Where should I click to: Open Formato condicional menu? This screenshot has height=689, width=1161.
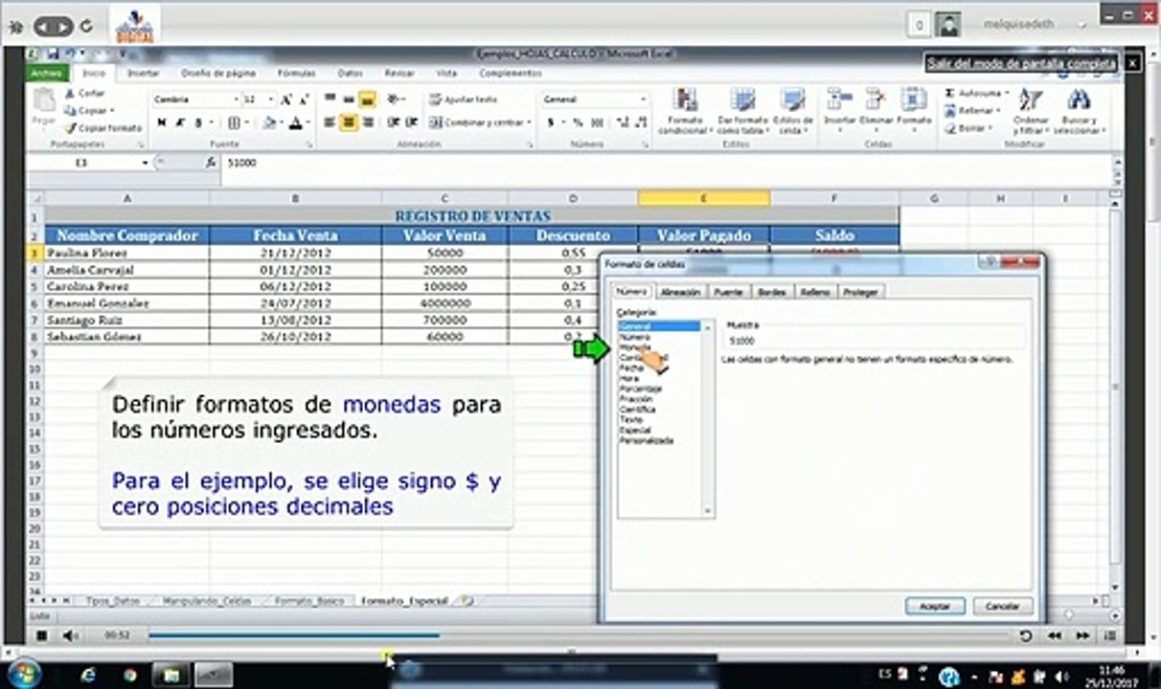point(686,111)
